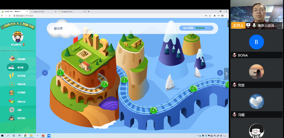The width and height of the screenshot is (284, 138).
Task: Expand the side panel chevron at right edge
Action: [226, 74]
